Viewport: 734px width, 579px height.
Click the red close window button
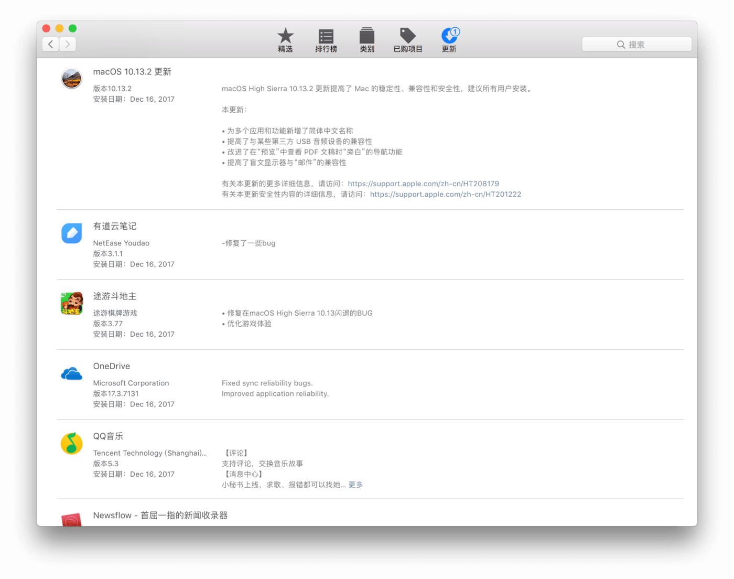46,28
